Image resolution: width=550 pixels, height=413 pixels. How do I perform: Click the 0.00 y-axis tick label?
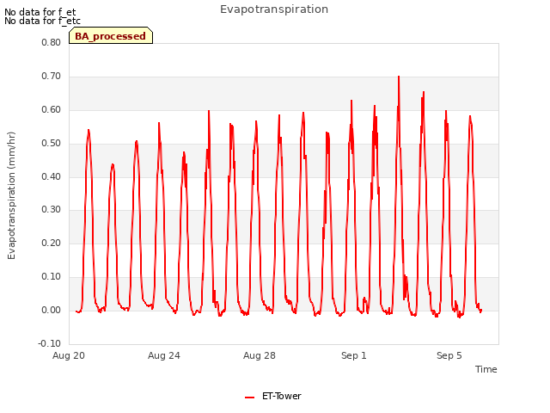click(52, 310)
